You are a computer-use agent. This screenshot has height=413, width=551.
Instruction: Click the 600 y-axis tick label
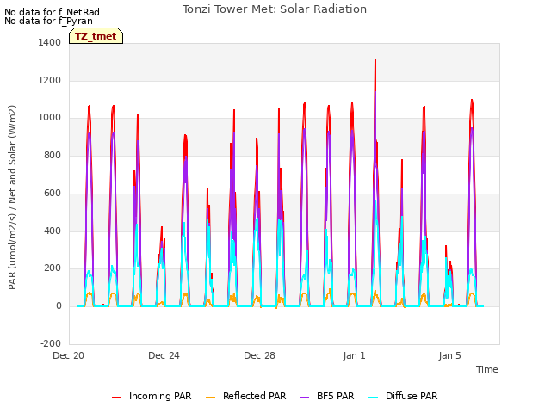tap(53, 193)
